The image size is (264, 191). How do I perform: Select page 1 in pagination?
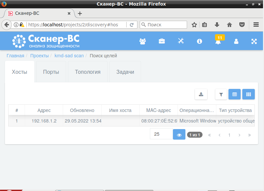[x=229, y=135]
